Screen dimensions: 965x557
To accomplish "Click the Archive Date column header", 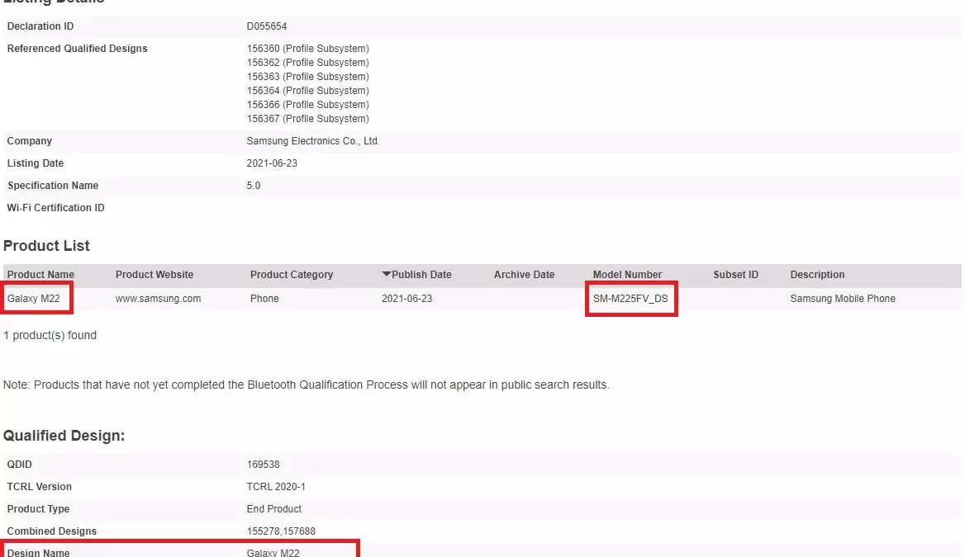I will pos(524,275).
